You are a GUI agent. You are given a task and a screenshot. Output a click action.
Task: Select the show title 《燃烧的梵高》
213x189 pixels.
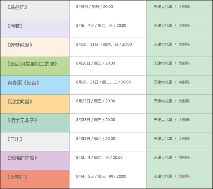point(22,158)
